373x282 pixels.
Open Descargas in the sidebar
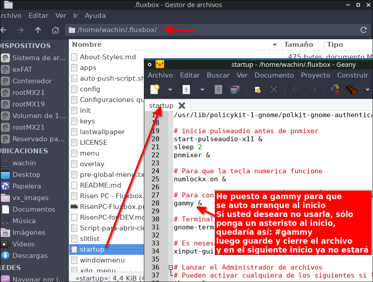click(30, 256)
